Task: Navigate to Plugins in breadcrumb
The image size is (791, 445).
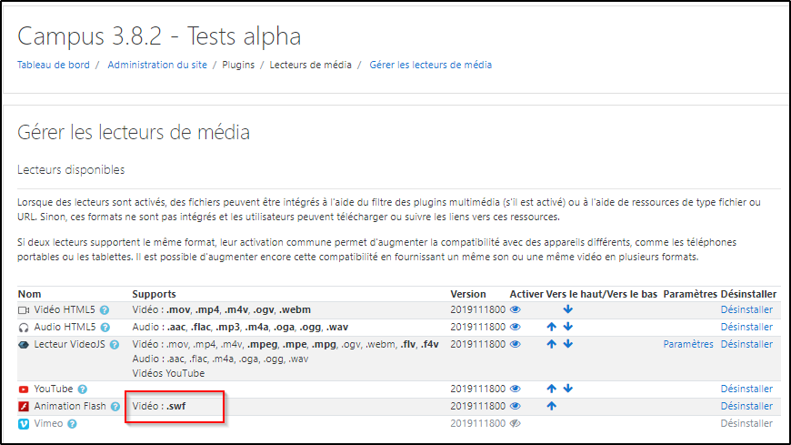Action: pos(238,65)
